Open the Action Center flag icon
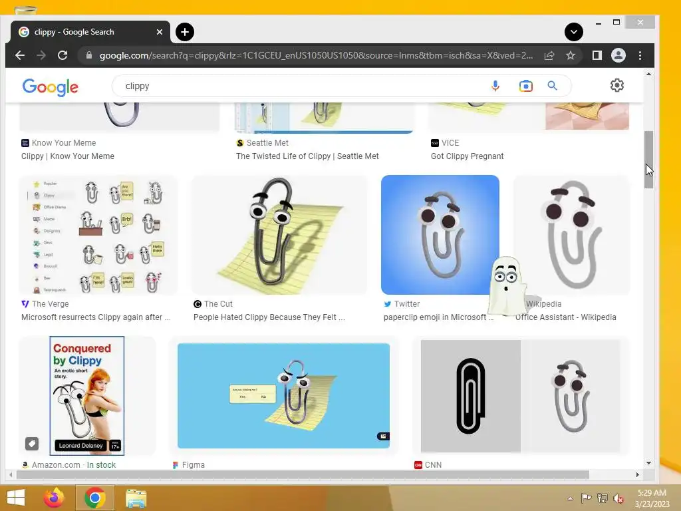This screenshot has height=511, width=681. pyautogui.click(x=587, y=498)
